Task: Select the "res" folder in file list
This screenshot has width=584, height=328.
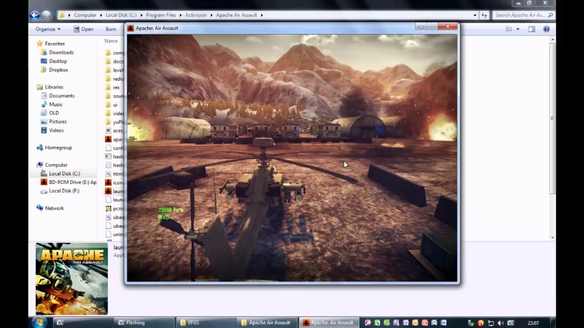Action: click(x=116, y=87)
